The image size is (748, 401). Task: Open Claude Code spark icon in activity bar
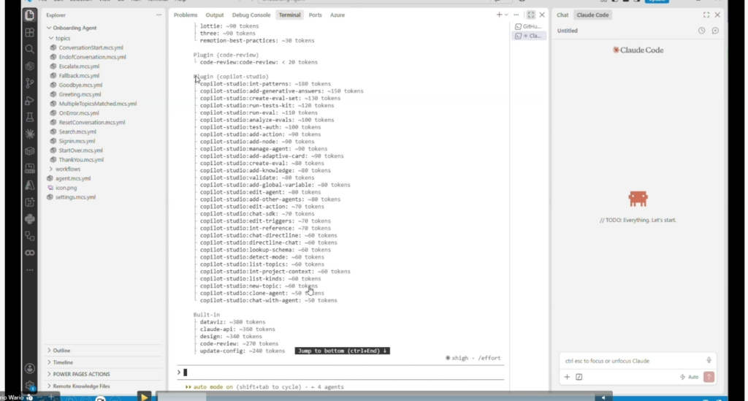(29, 134)
